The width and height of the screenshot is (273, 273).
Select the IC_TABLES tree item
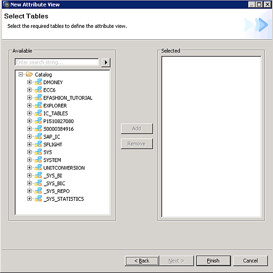(56, 113)
